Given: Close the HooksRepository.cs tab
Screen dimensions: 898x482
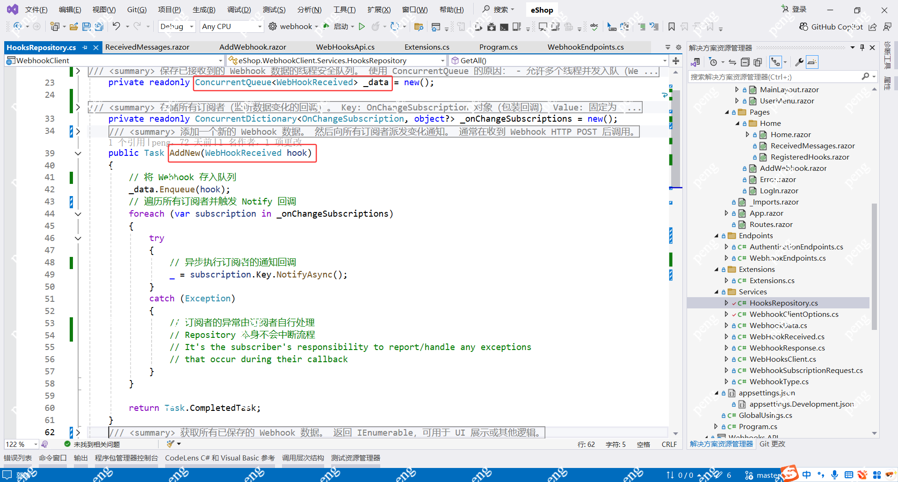Looking at the screenshot, I should click(96, 47).
